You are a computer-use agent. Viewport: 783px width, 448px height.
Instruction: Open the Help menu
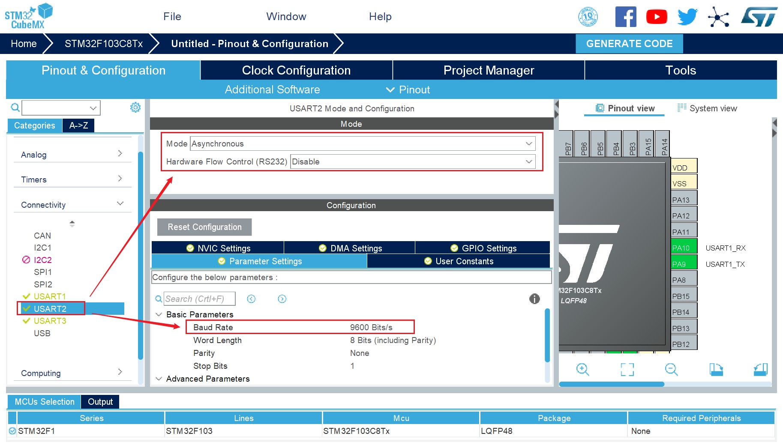click(x=380, y=16)
